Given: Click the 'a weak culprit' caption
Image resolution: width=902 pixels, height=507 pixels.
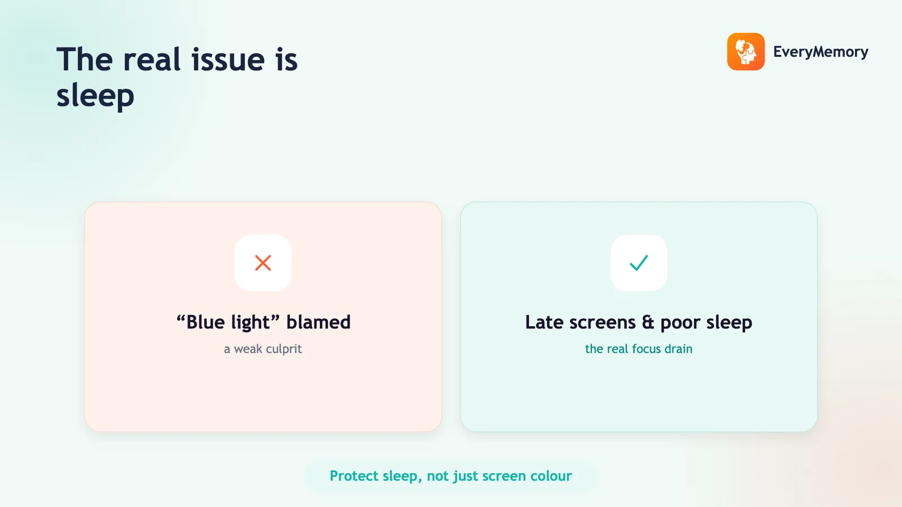Looking at the screenshot, I should pyautogui.click(x=263, y=349).
